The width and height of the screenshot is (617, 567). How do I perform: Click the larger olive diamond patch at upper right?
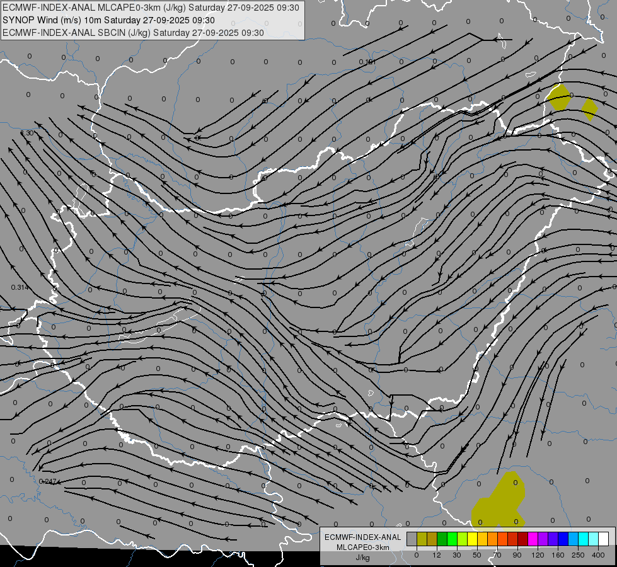click(x=558, y=97)
